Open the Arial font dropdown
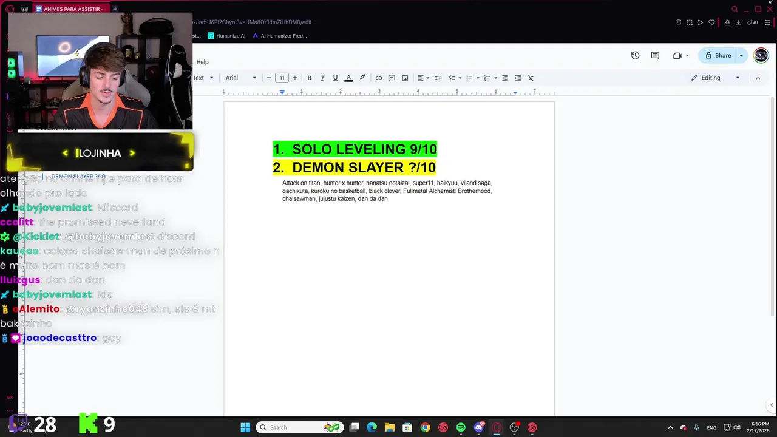This screenshot has width=777, height=437. pos(241,78)
